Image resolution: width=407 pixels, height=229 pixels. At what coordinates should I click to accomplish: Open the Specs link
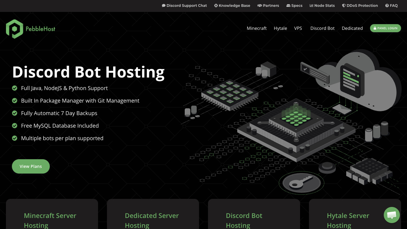coord(294,6)
